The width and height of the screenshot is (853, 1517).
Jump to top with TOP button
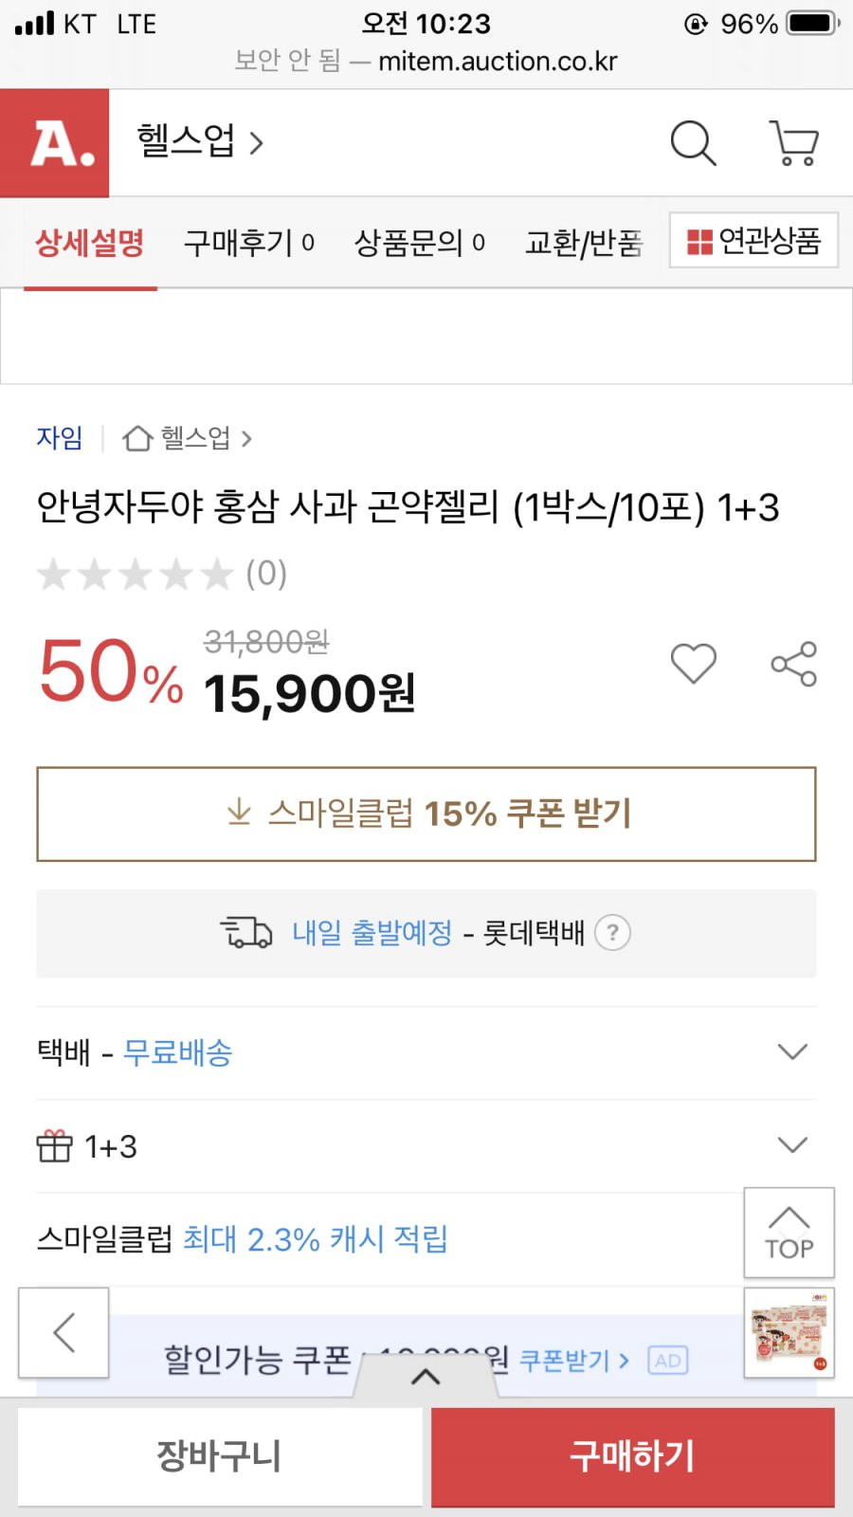789,1233
